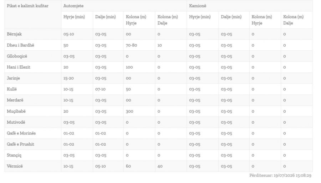Select the Vërmicë crossing name

[x=15, y=166]
